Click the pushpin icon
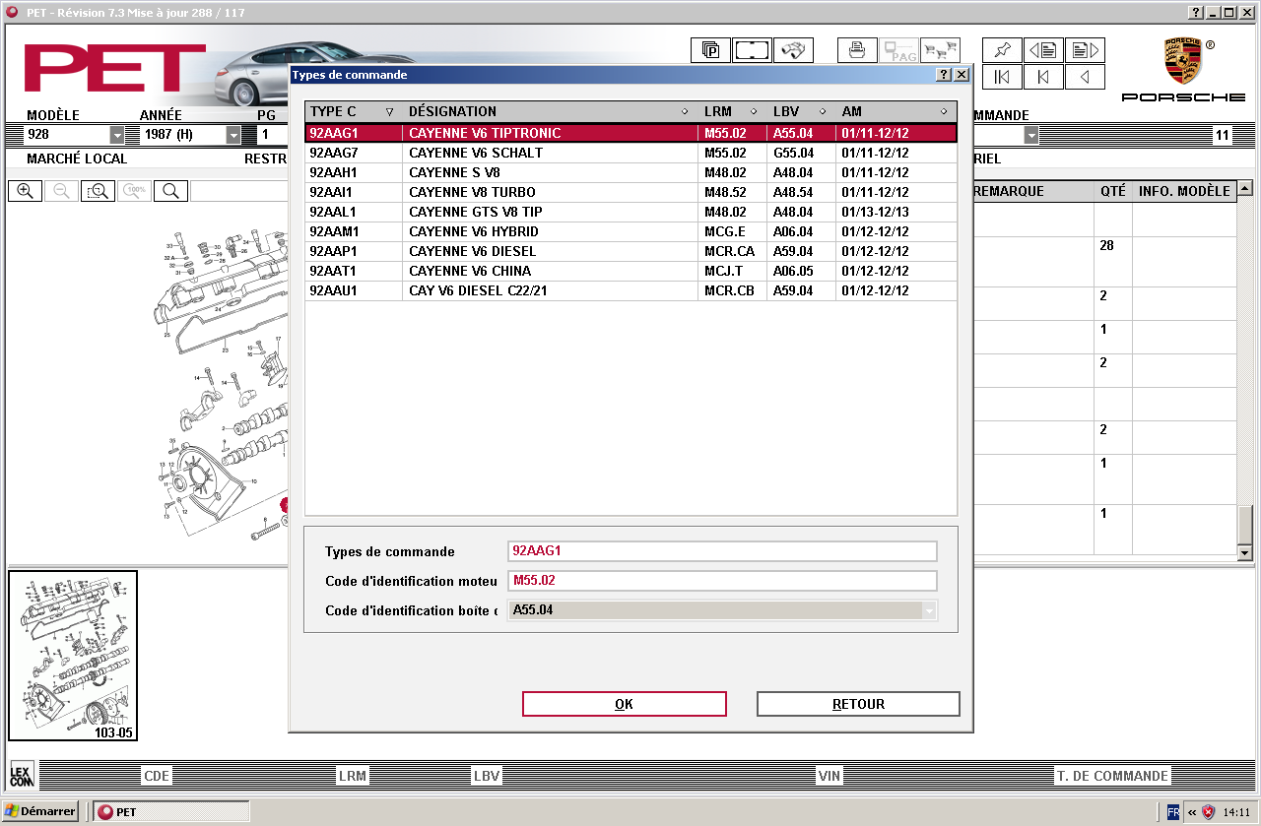The height and width of the screenshot is (826, 1261). [1002, 49]
